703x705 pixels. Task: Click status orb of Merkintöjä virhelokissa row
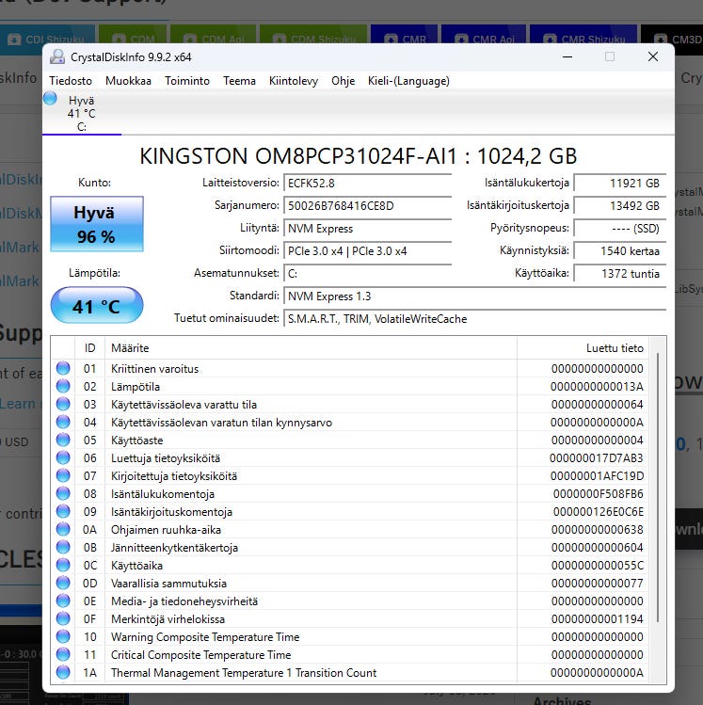[x=63, y=618]
